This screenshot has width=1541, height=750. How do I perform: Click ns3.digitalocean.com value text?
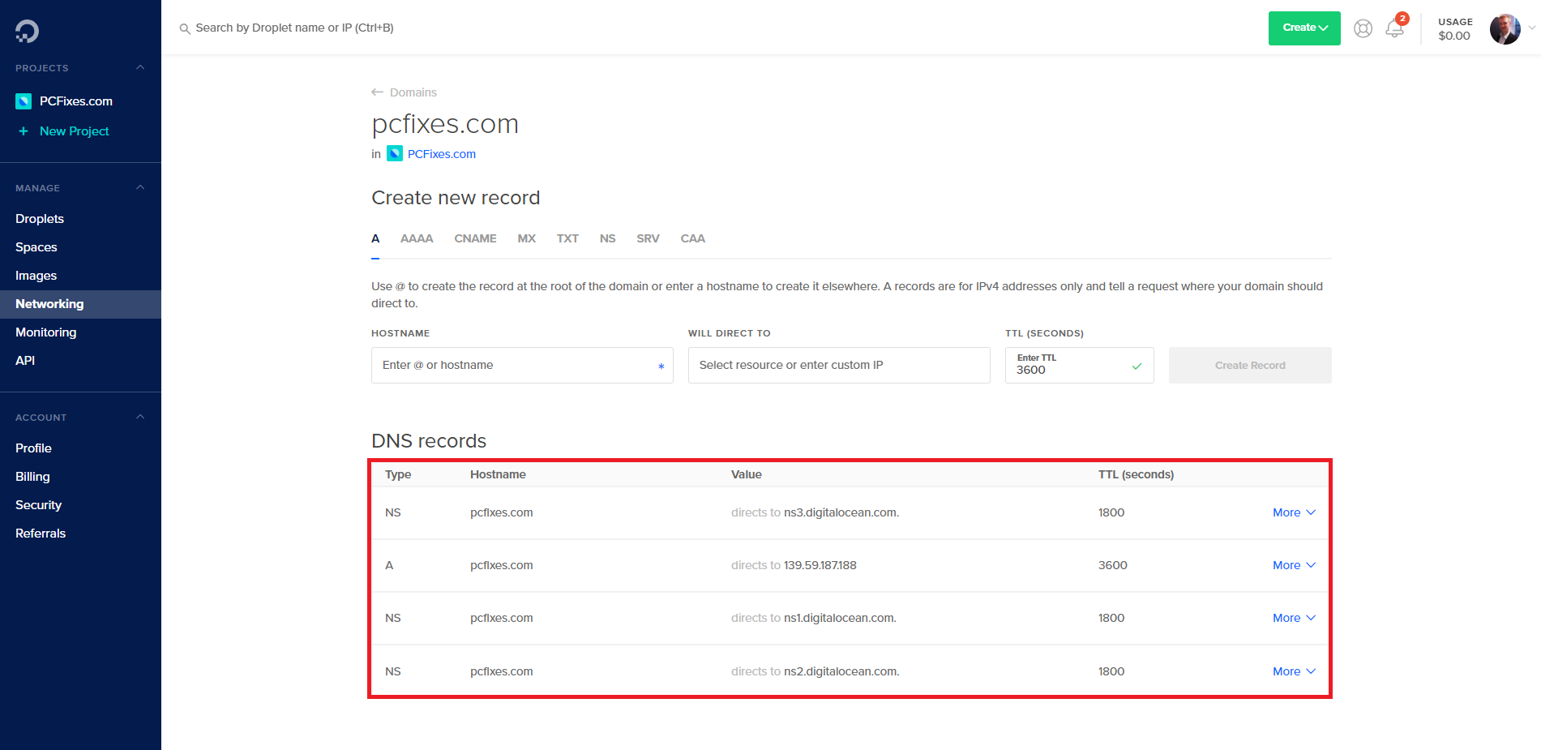click(x=841, y=513)
